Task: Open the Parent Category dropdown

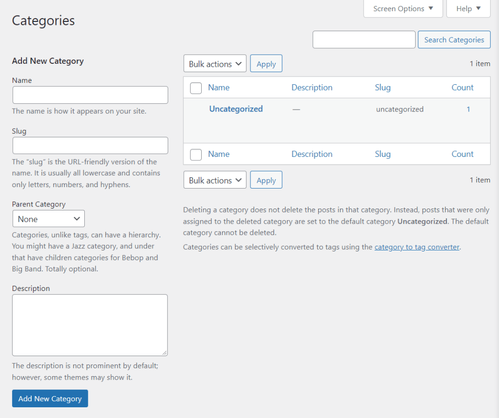Action: tap(48, 218)
